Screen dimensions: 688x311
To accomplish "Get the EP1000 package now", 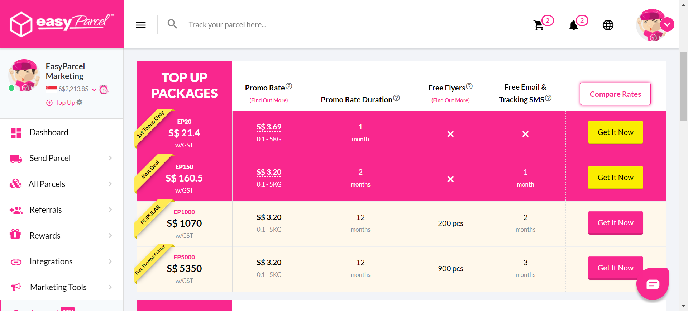I will coord(615,223).
